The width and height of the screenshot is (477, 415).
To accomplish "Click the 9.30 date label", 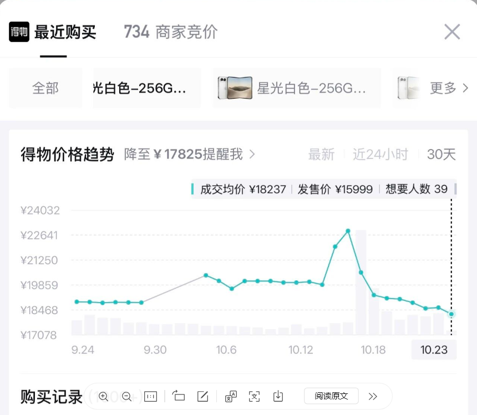I will click(155, 350).
